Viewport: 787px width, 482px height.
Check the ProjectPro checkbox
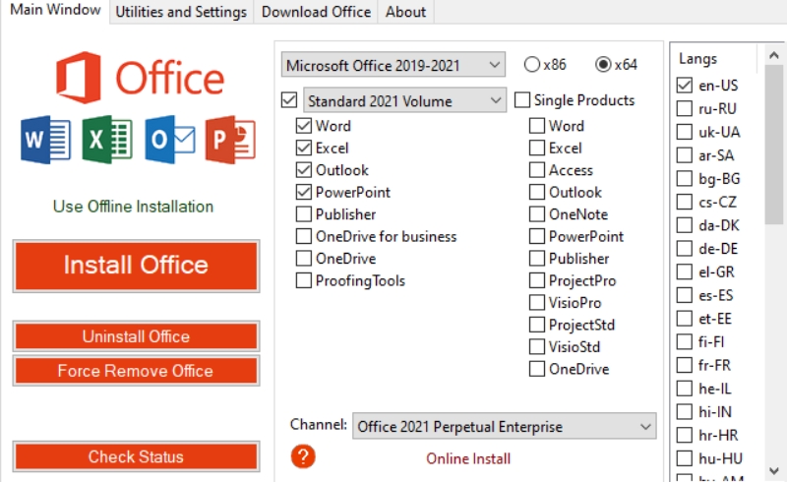[537, 280]
